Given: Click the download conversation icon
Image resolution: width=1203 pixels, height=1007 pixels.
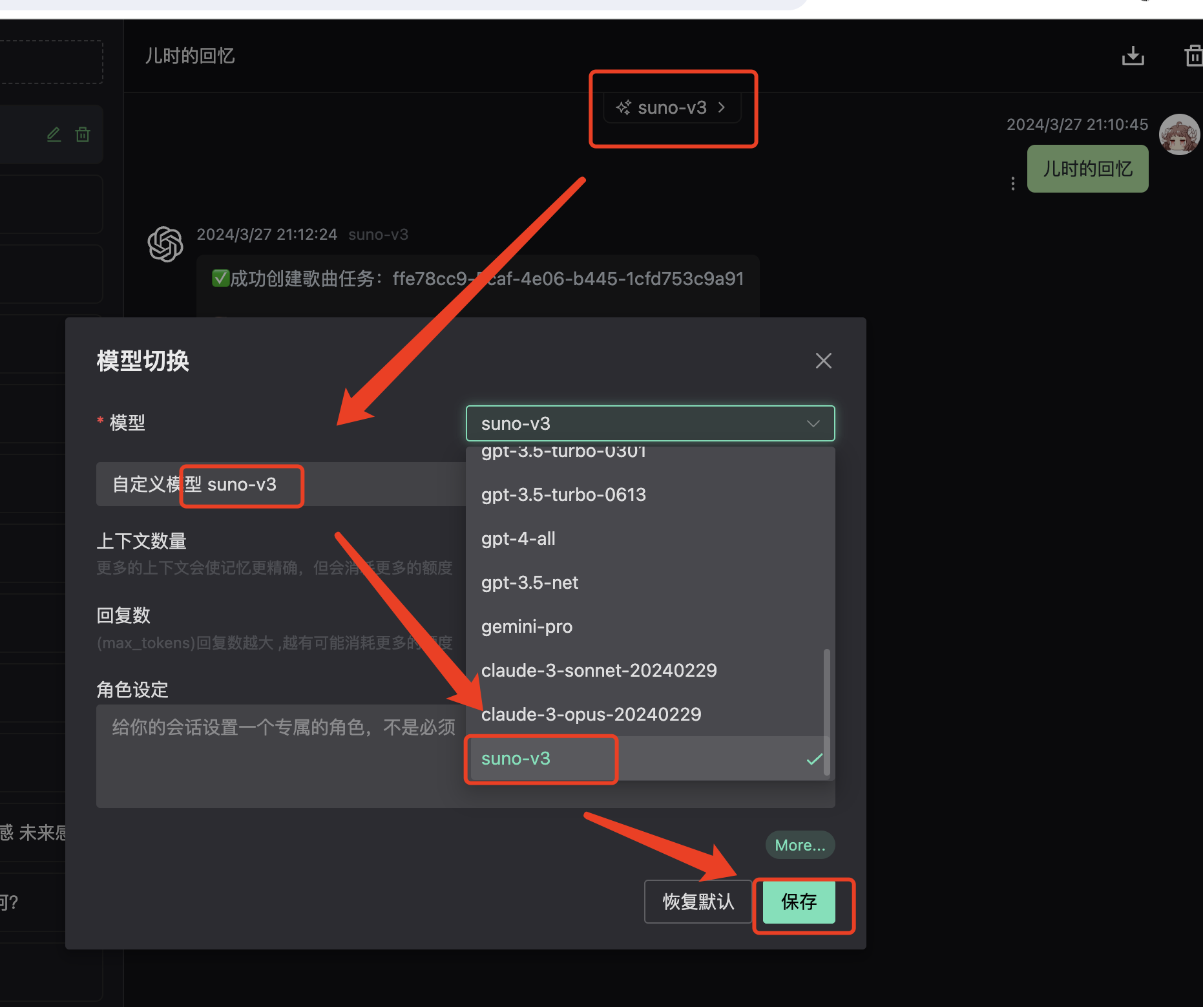Looking at the screenshot, I should tap(1133, 56).
